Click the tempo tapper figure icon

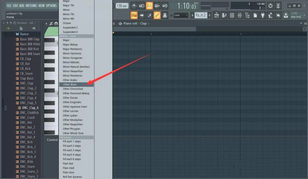pos(271,15)
